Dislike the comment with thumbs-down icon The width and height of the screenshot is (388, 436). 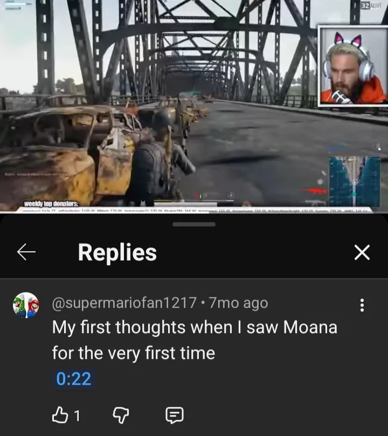[x=121, y=415]
